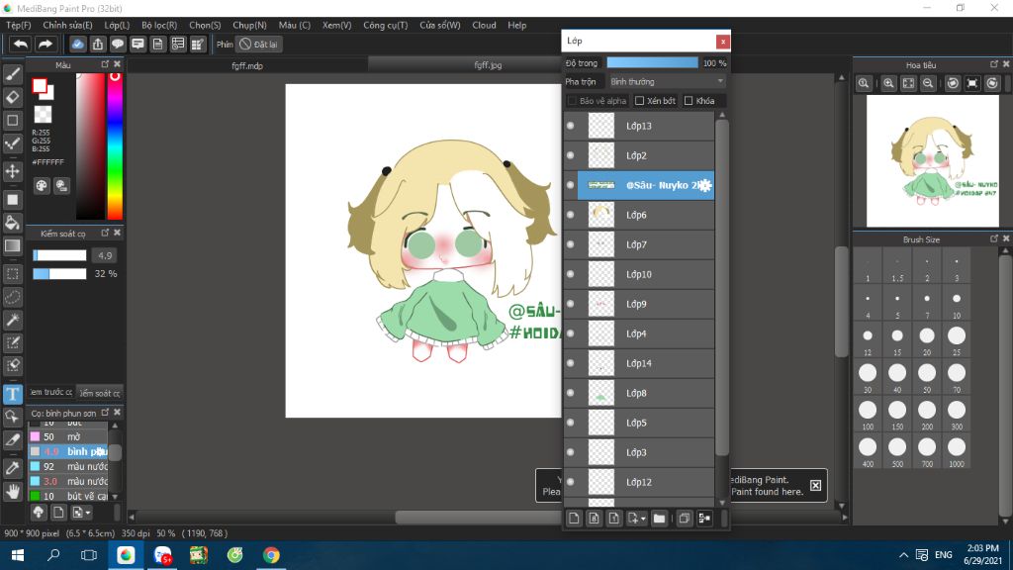Screen dimensions: 1013x570
Task: Open the Lớp(L) menu
Action: (117, 25)
